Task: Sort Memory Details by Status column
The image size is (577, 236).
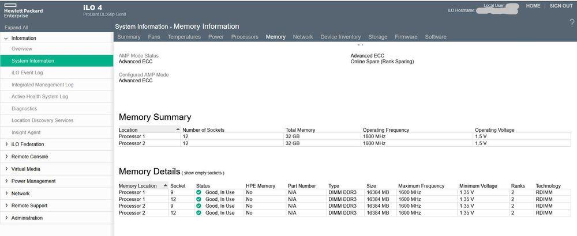Action: click(x=203, y=186)
